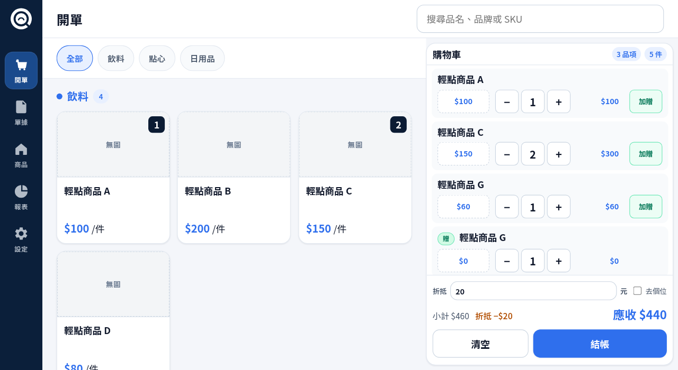Select the 日用品 category tab
The image size is (678, 370).
pyautogui.click(x=202, y=58)
